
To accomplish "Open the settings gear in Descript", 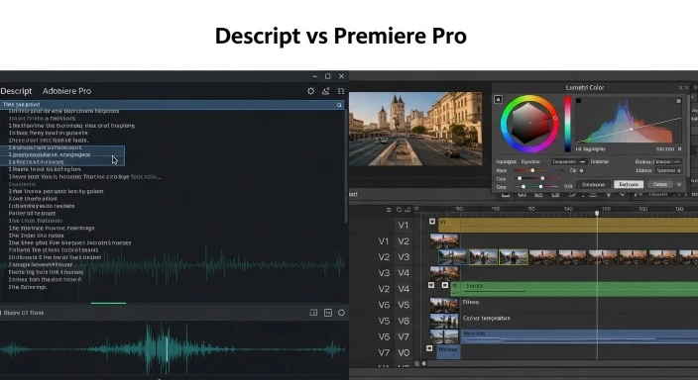I will tap(310, 91).
